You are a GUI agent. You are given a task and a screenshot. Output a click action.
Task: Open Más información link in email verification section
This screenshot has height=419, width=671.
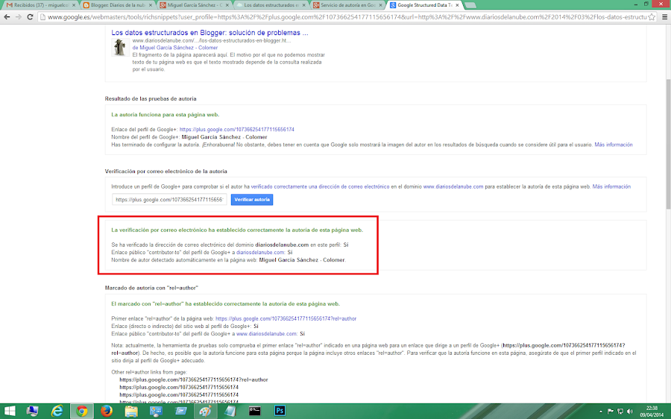click(611, 186)
